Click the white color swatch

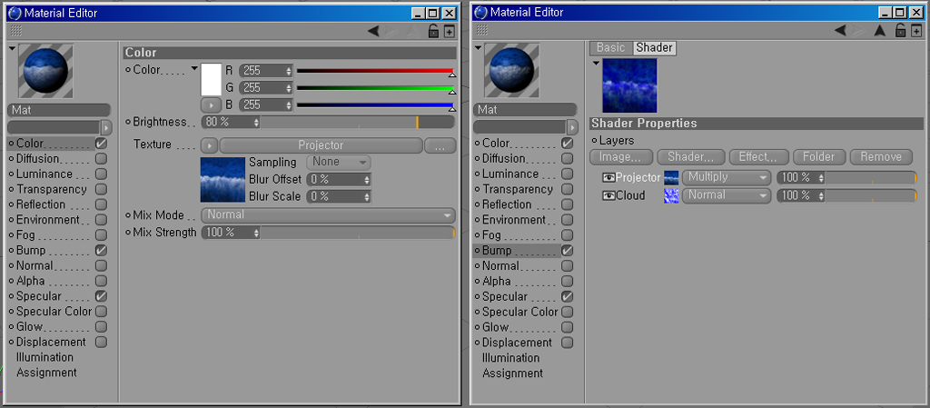211,79
